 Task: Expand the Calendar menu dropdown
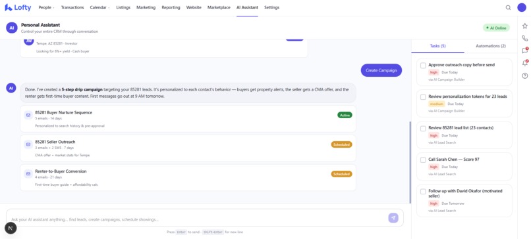[x=99, y=7]
